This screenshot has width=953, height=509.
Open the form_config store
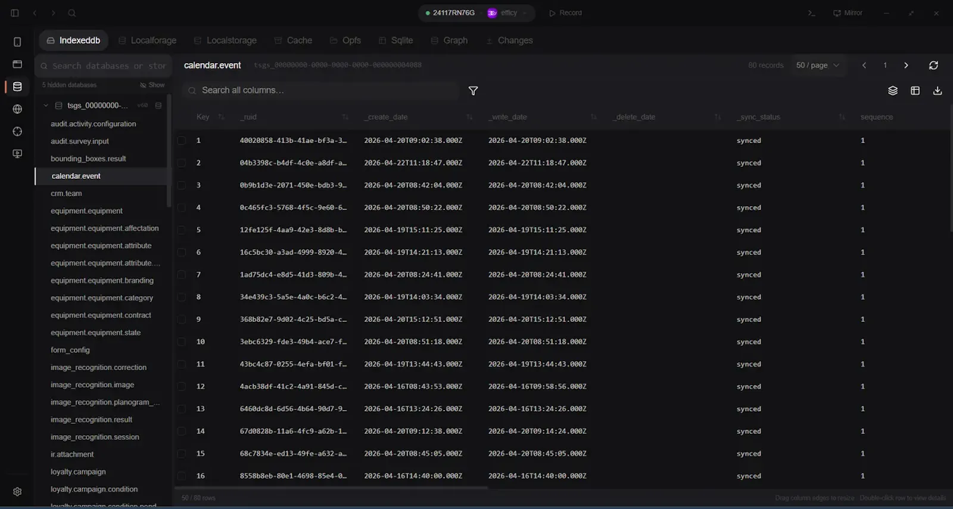(x=101, y=350)
